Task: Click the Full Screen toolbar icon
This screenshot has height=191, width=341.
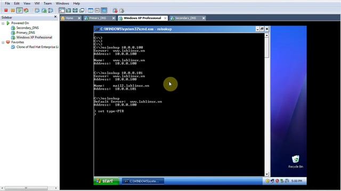Action: [75, 10]
